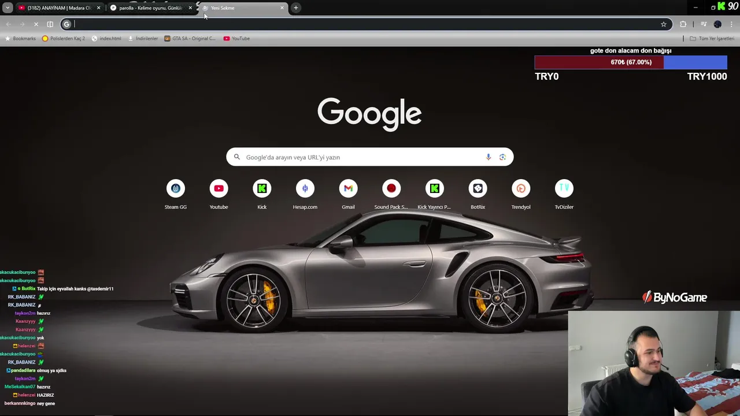Close the parolla tab
Screen dimensions: 740x416
pyautogui.click(x=190, y=8)
